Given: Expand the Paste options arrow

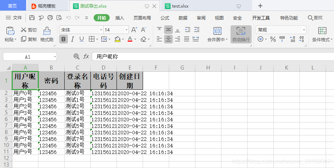Looking at the screenshot, I should [15, 40].
